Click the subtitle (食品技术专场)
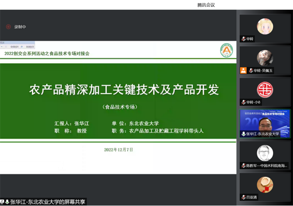293x206 pixels. click(x=120, y=107)
